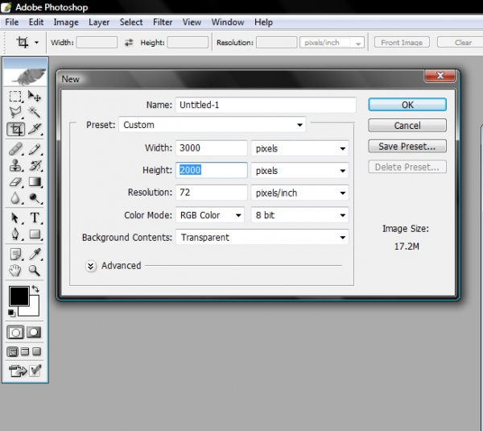Pick the Clone Stamp tool

coord(15,166)
